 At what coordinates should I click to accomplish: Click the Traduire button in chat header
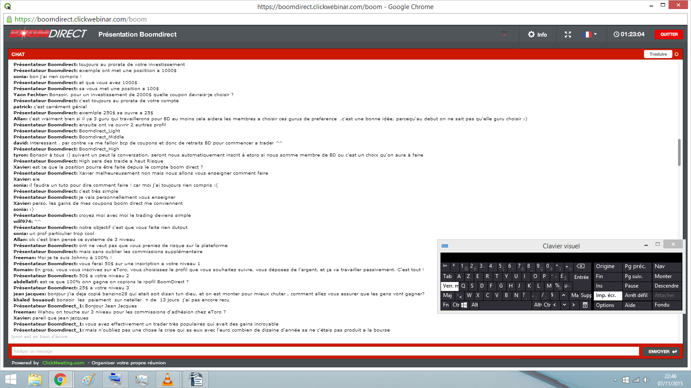[658, 54]
